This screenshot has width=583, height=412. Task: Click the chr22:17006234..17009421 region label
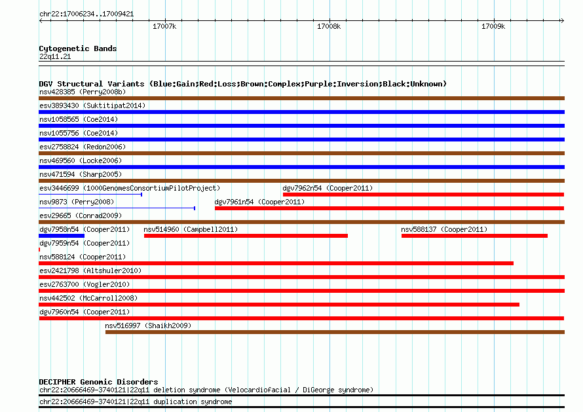(86, 14)
